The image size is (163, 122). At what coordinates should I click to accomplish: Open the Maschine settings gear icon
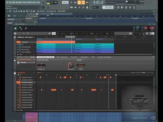pyautogui.click(x=147, y=34)
